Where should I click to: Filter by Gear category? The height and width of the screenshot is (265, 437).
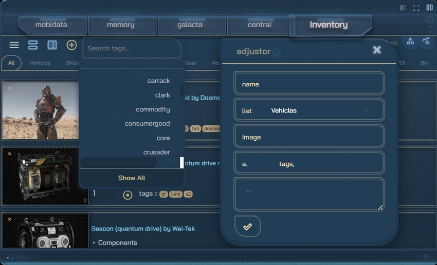coord(191,63)
